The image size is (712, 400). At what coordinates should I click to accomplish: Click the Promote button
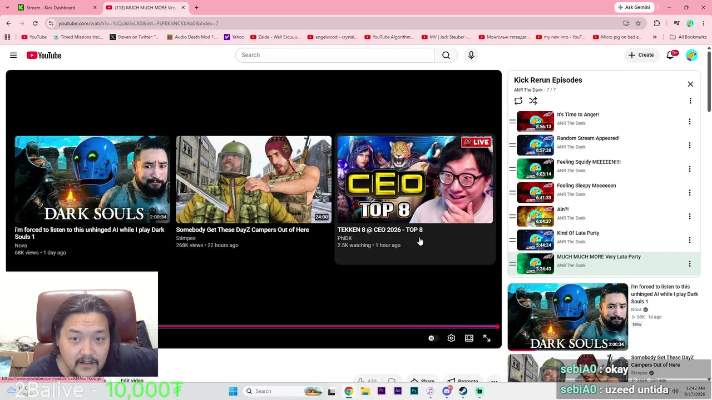(463, 381)
